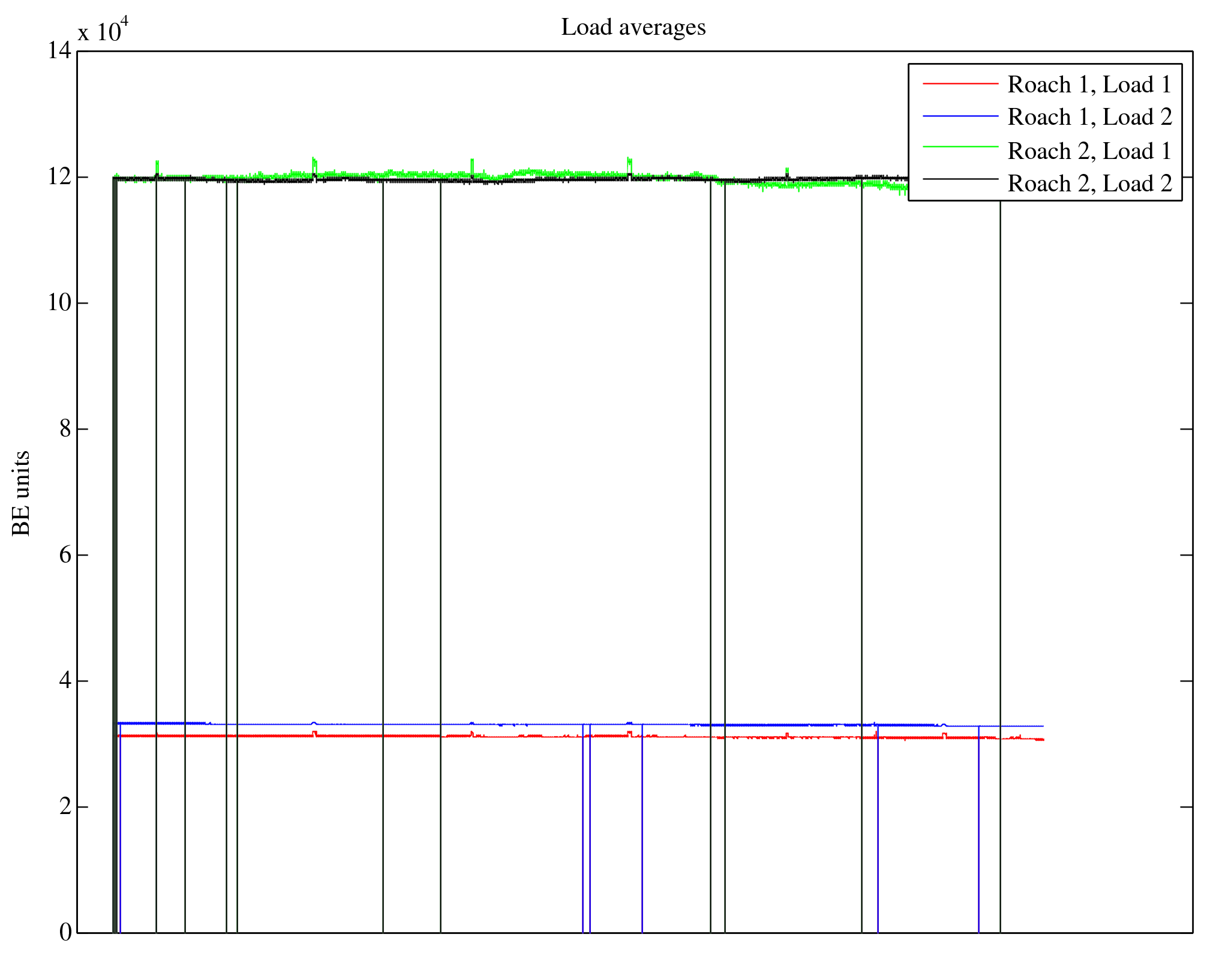Click the y-axis tick label 14
The height and width of the screenshot is (955, 1210).
(59, 51)
